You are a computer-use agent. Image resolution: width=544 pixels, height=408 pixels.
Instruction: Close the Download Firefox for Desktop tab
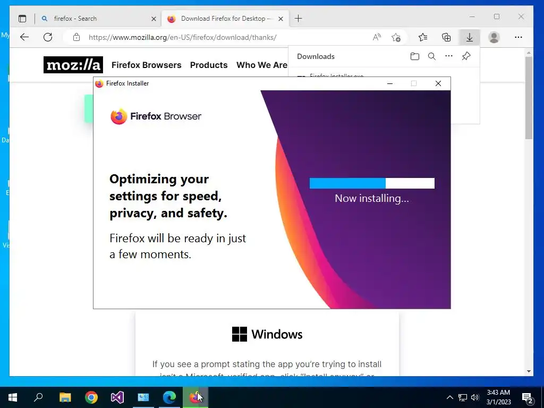pos(280,19)
